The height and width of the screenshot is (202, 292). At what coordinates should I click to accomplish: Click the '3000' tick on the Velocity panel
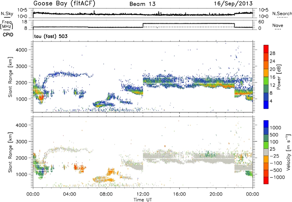(x=21, y=141)
